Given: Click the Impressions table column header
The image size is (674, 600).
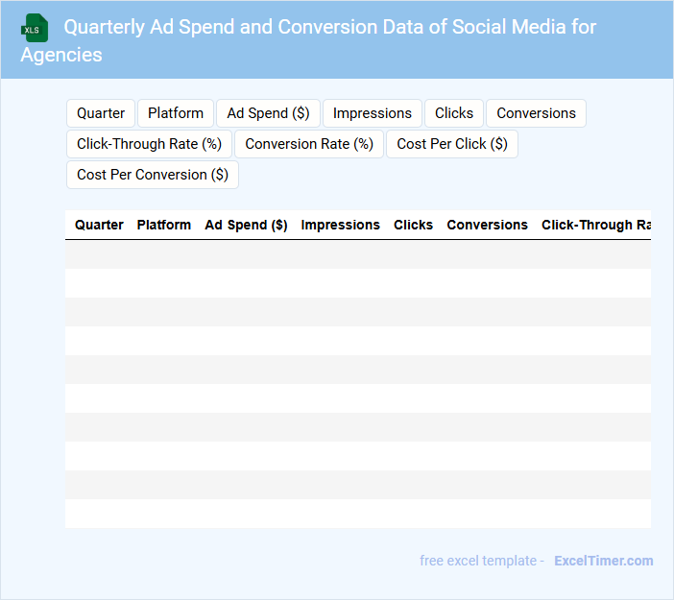Looking at the screenshot, I should tap(340, 225).
